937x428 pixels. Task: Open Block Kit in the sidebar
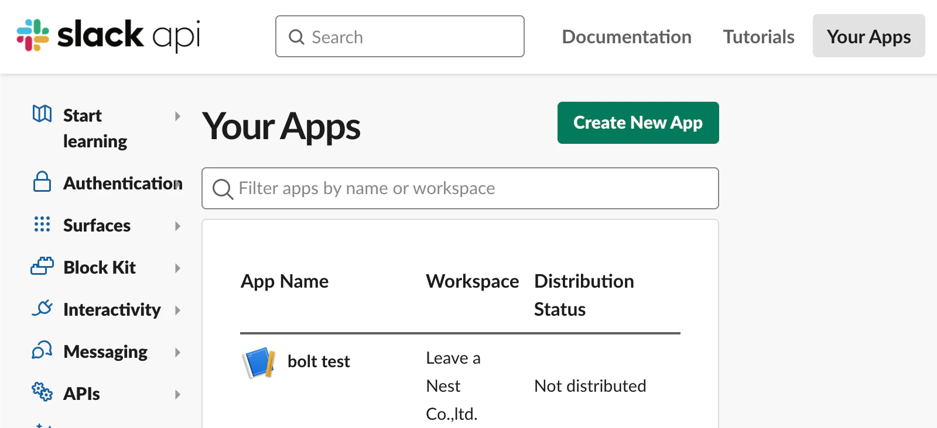[100, 267]
